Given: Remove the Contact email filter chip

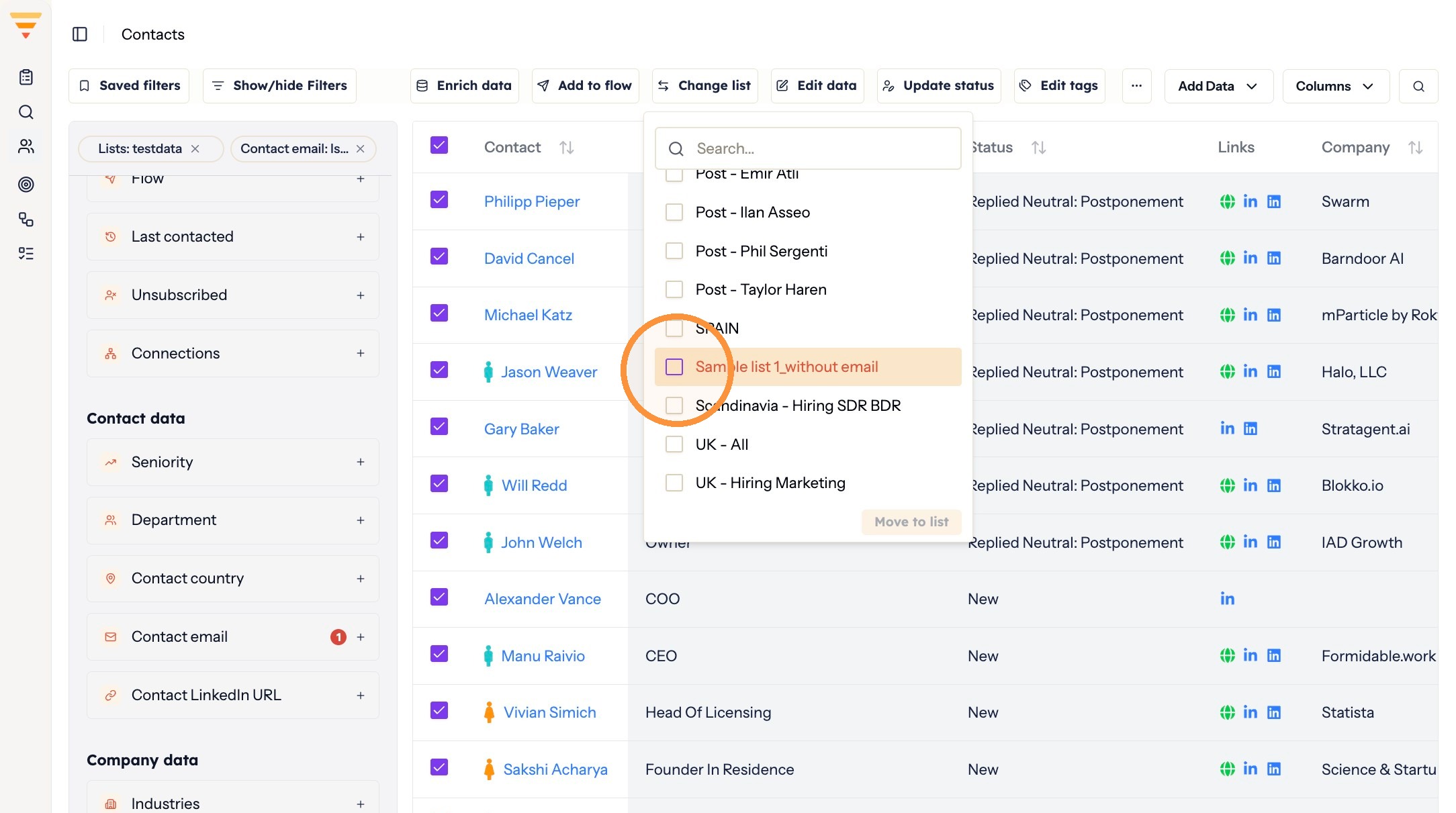Looking at the screenshot, I should click(360, 148).
